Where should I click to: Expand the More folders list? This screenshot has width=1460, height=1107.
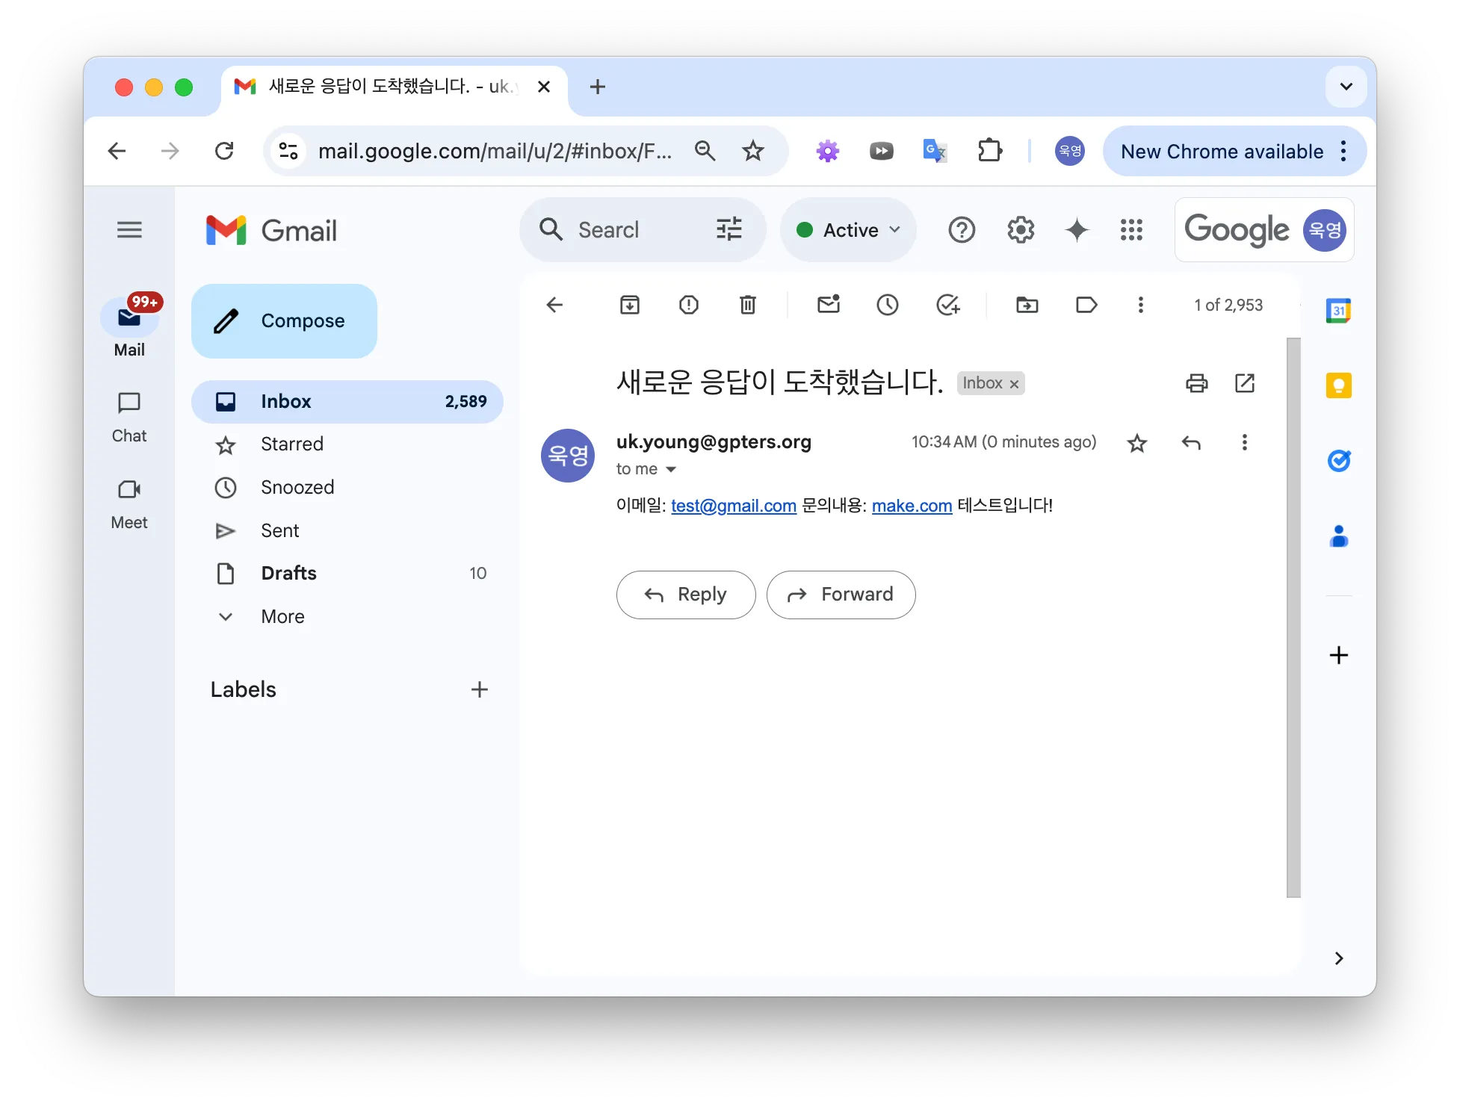pos(283,616)
